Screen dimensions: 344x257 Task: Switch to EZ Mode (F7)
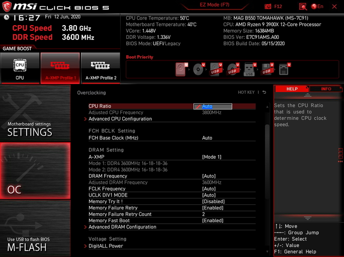[x=215, y=5]
